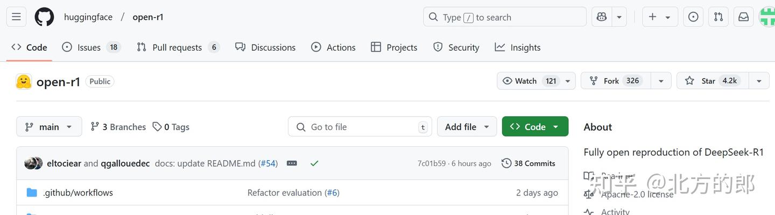Expand the main branch selector
Screen dimensions: 775x215
[49, 127]
